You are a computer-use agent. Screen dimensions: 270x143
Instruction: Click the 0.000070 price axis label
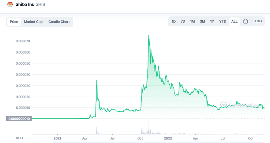(23, 41)
